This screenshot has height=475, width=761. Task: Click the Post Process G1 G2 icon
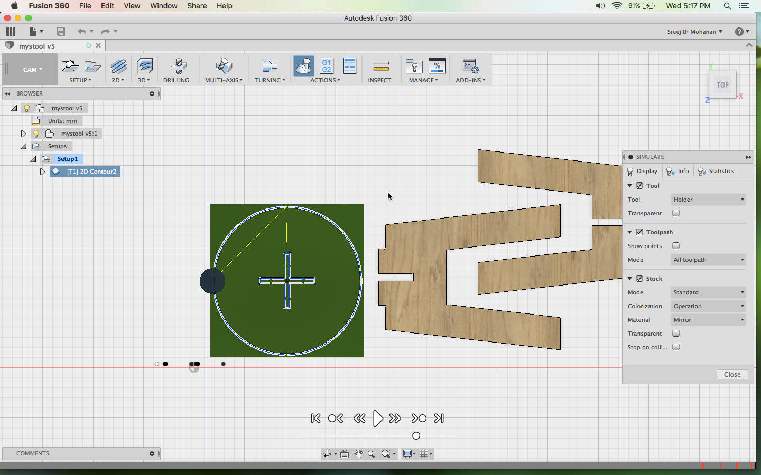click(x=327, y=66)
